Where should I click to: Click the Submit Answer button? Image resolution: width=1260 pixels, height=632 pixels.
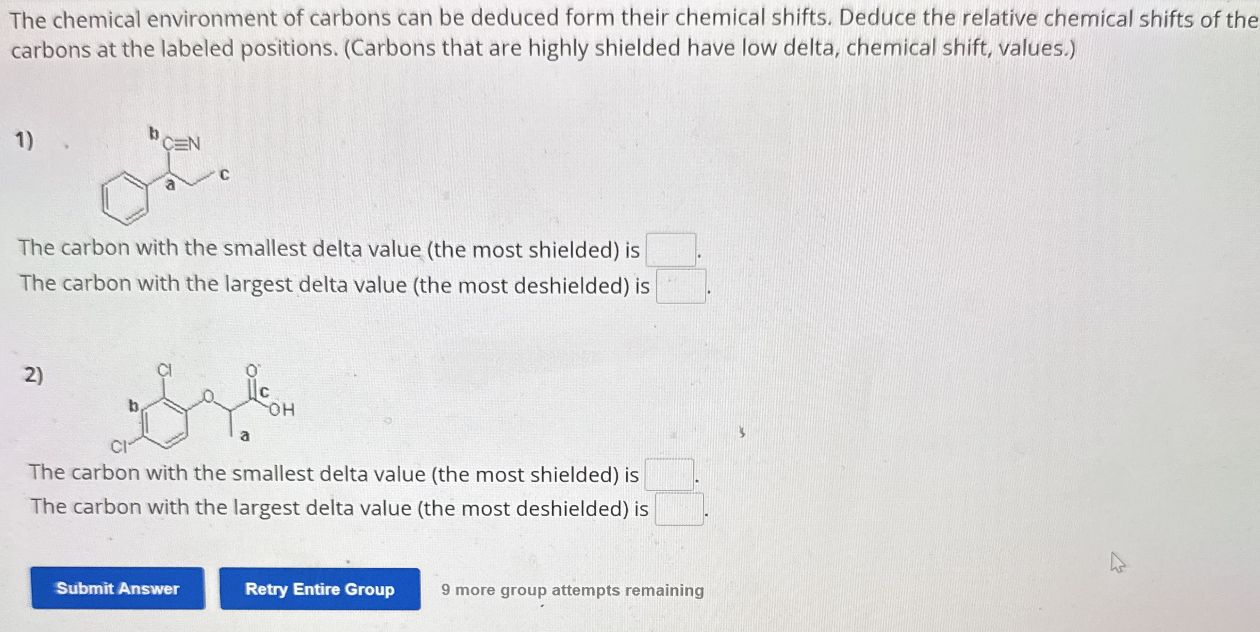pyautogui.click(x=118, y=588)
